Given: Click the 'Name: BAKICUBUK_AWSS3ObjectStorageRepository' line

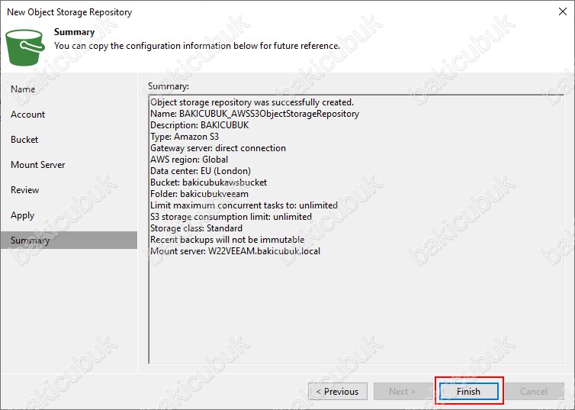Looking at the screenshot, I should pyautogui.click(x=255, y=114).
